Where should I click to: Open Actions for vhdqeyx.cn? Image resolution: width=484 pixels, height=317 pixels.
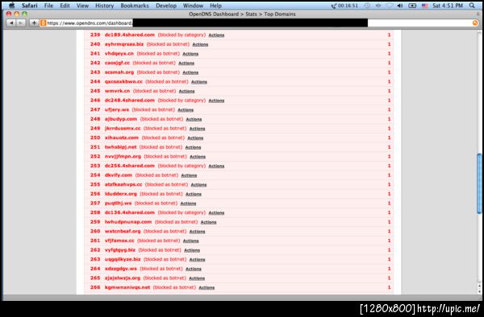pos(190,54)
